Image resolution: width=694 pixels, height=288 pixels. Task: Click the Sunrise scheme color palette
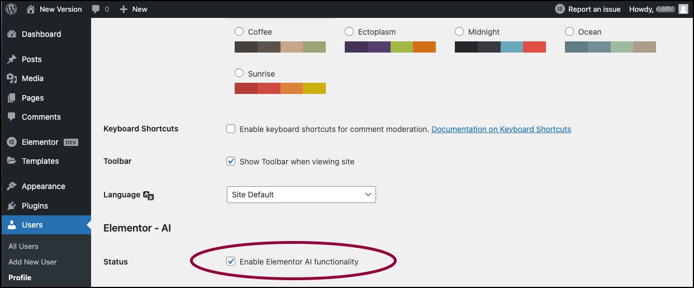[280, 88]
